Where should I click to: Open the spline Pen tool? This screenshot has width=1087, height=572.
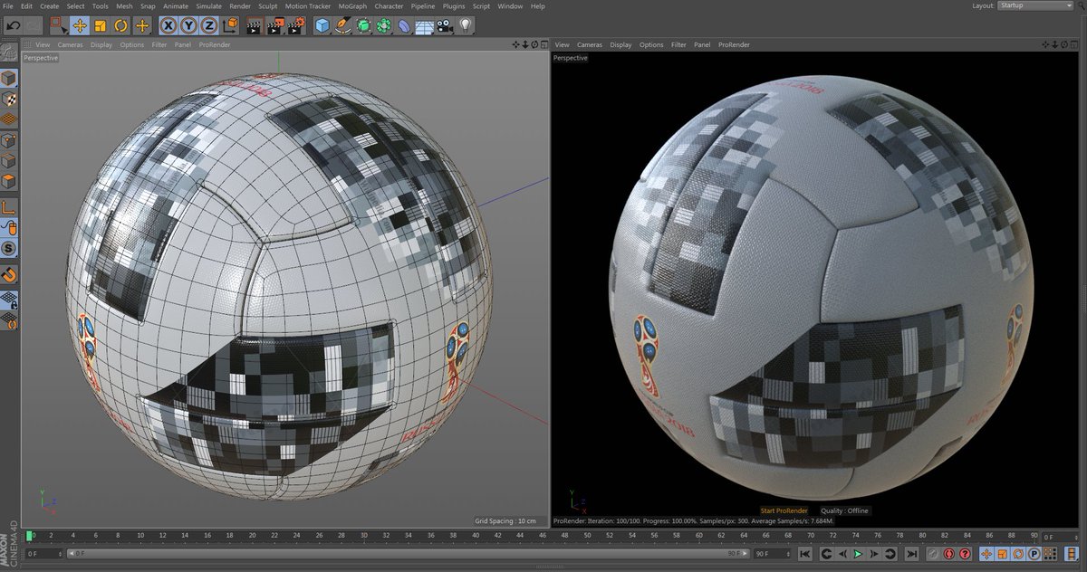(343, 25)
